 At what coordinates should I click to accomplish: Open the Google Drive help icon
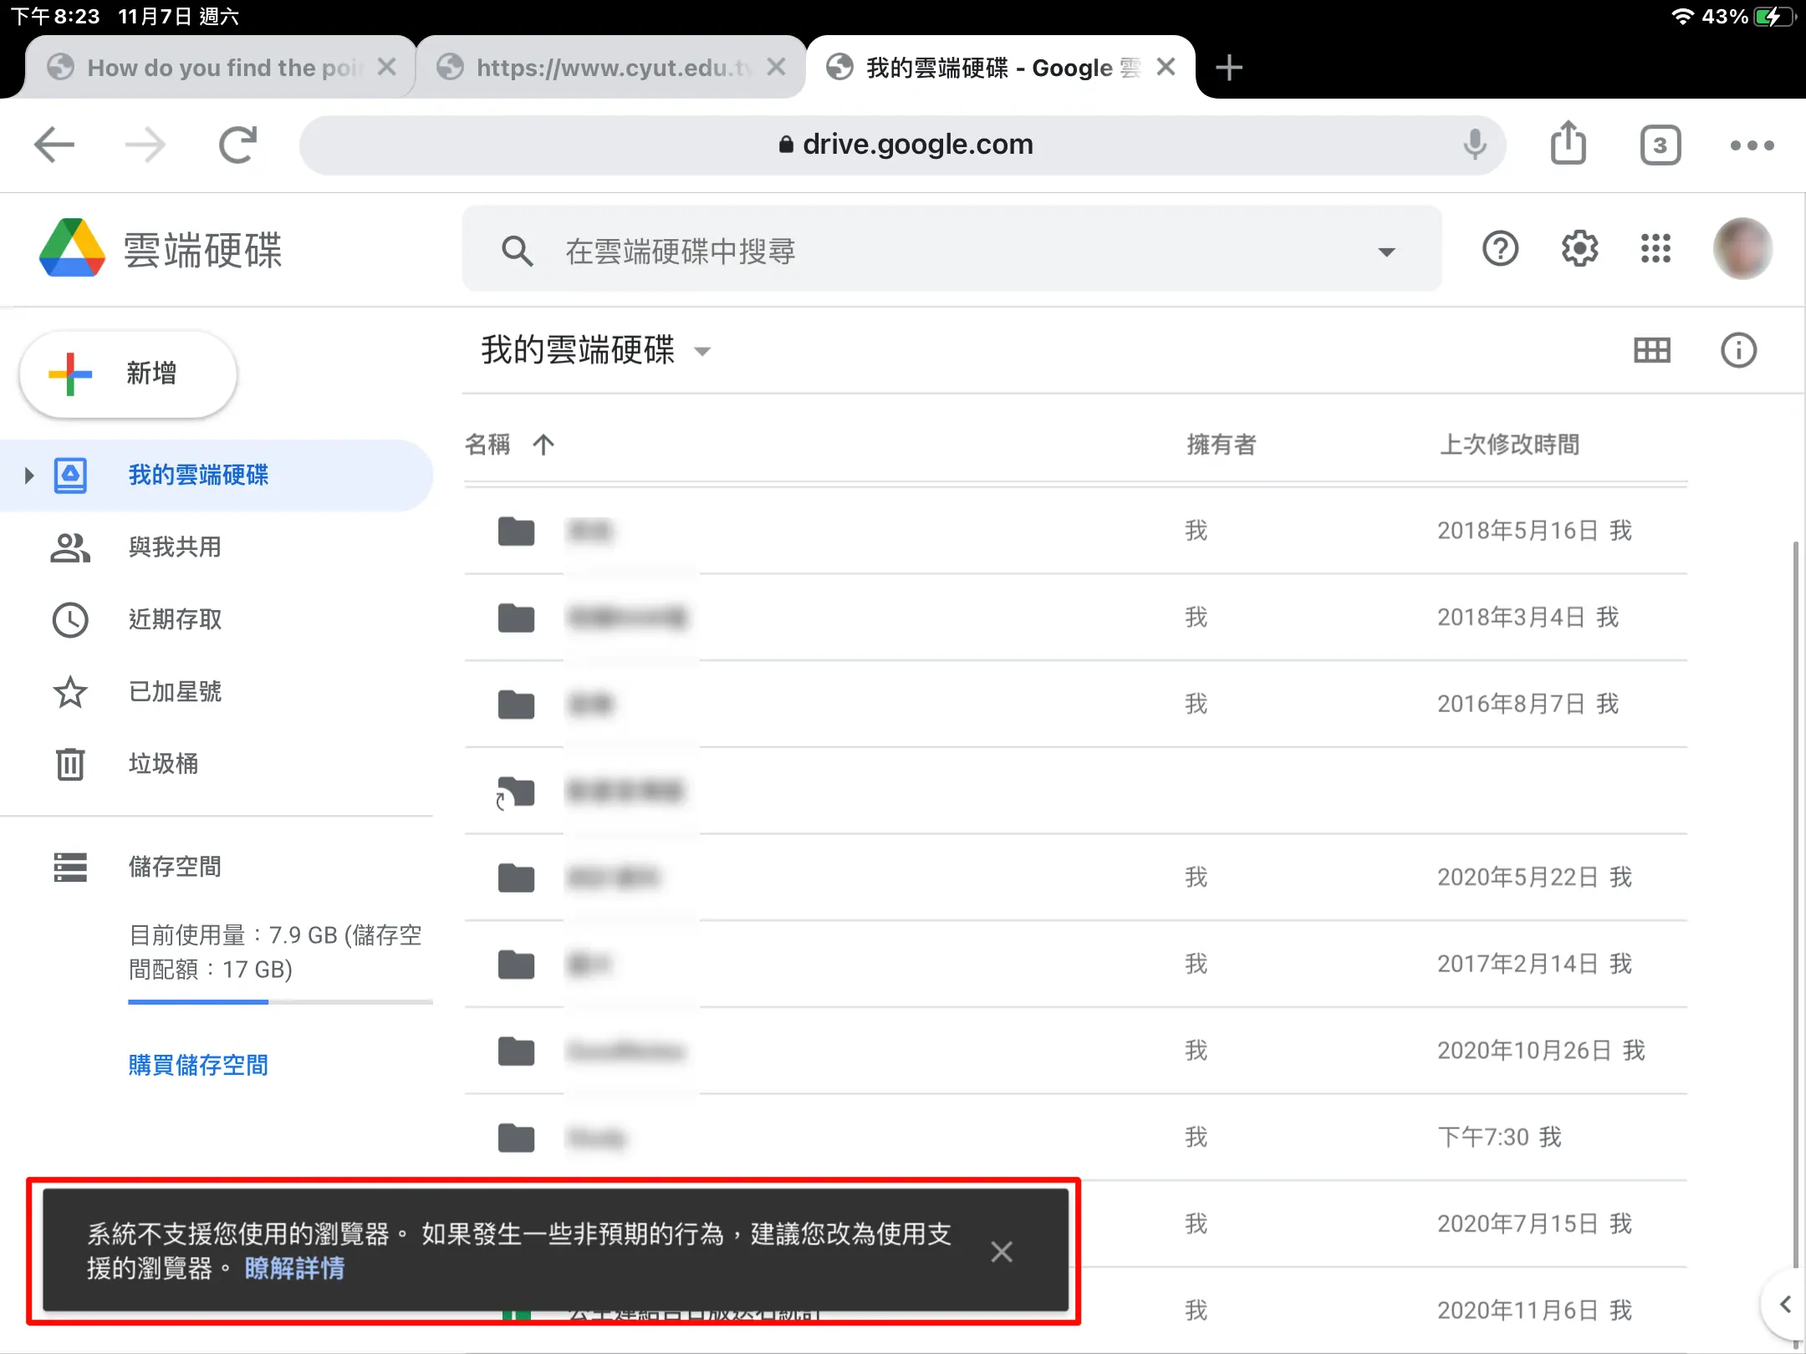(1500, 248)
